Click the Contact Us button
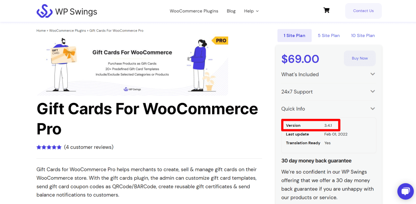Screen dimensions: 416x204 coord(363,11)
